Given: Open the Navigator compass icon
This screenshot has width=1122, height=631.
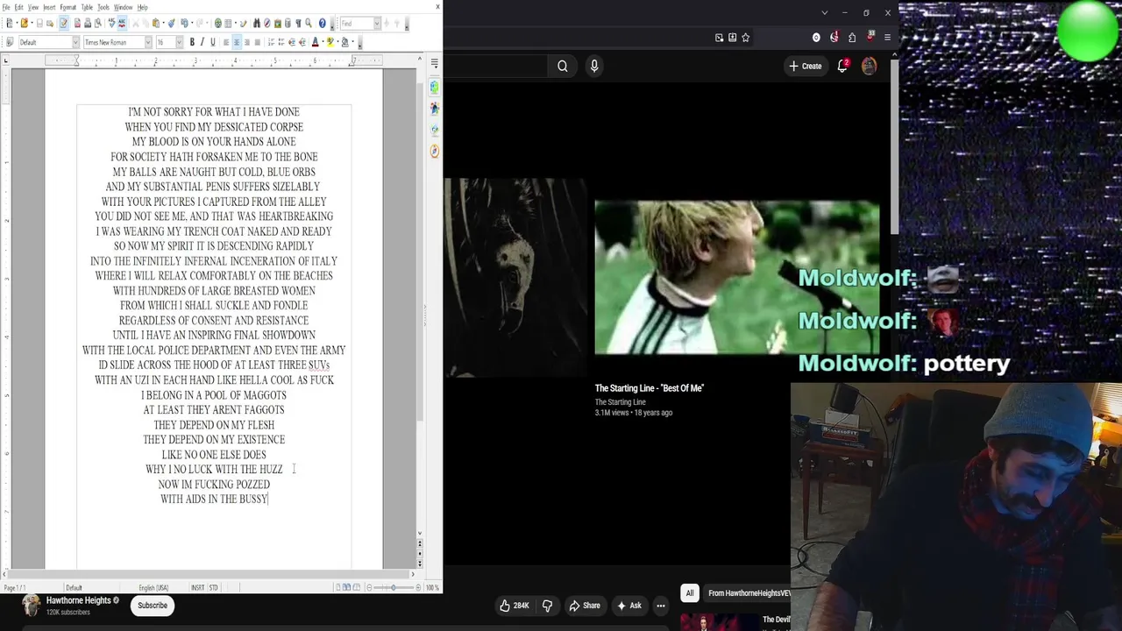Looking at the screenshot, I should pyautogui.click(x=267, y=24).
